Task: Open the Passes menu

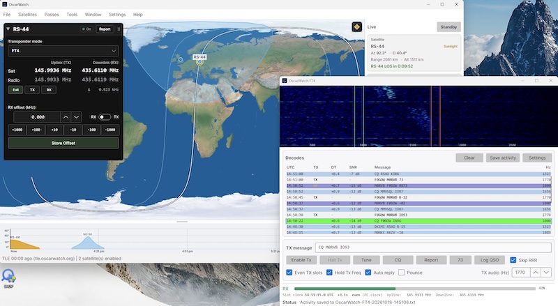Action: click(52, 15)
